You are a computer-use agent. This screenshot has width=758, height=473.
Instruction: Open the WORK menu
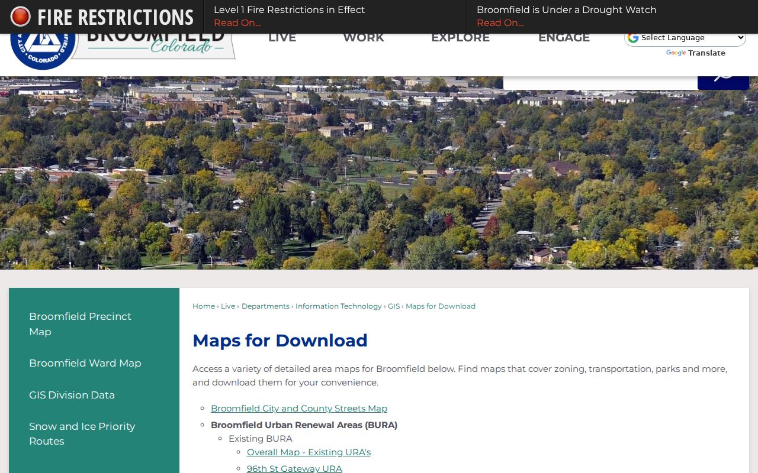pyautogui.click(x=364, y=38)
